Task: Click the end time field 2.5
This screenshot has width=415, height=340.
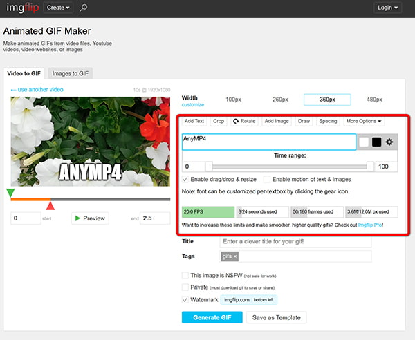Action: point(155,218)
